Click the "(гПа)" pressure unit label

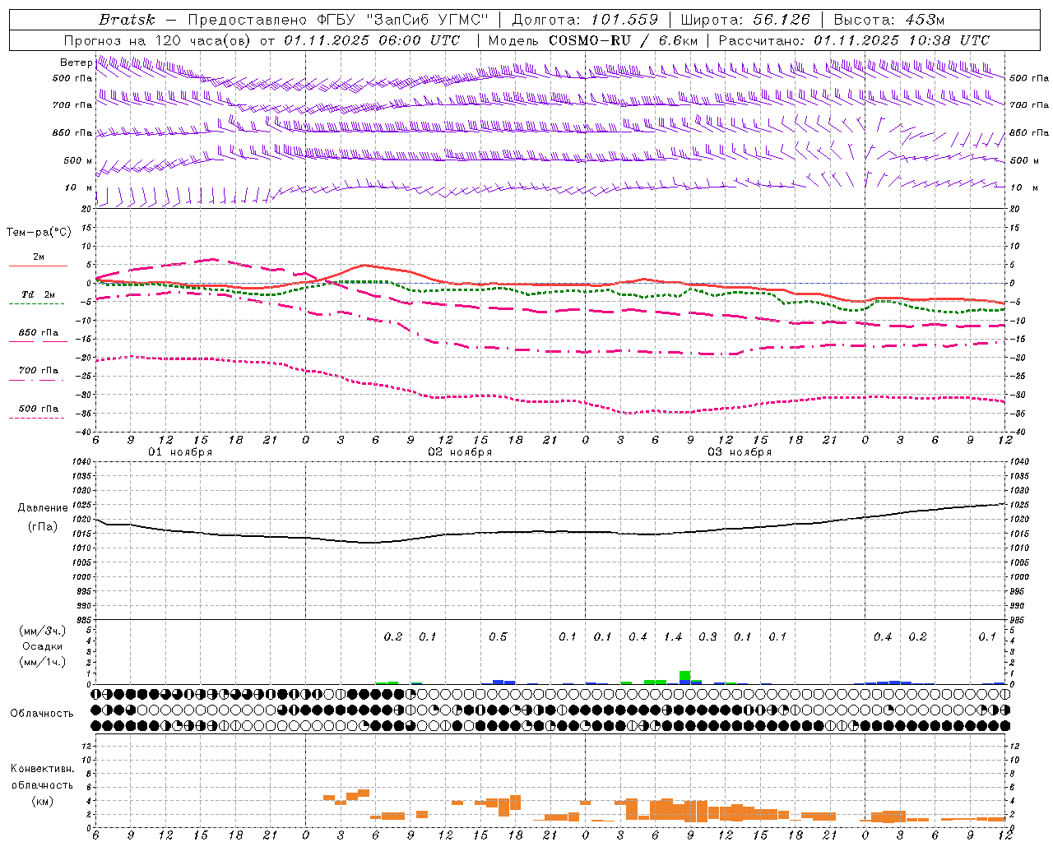tap(43, 526)
